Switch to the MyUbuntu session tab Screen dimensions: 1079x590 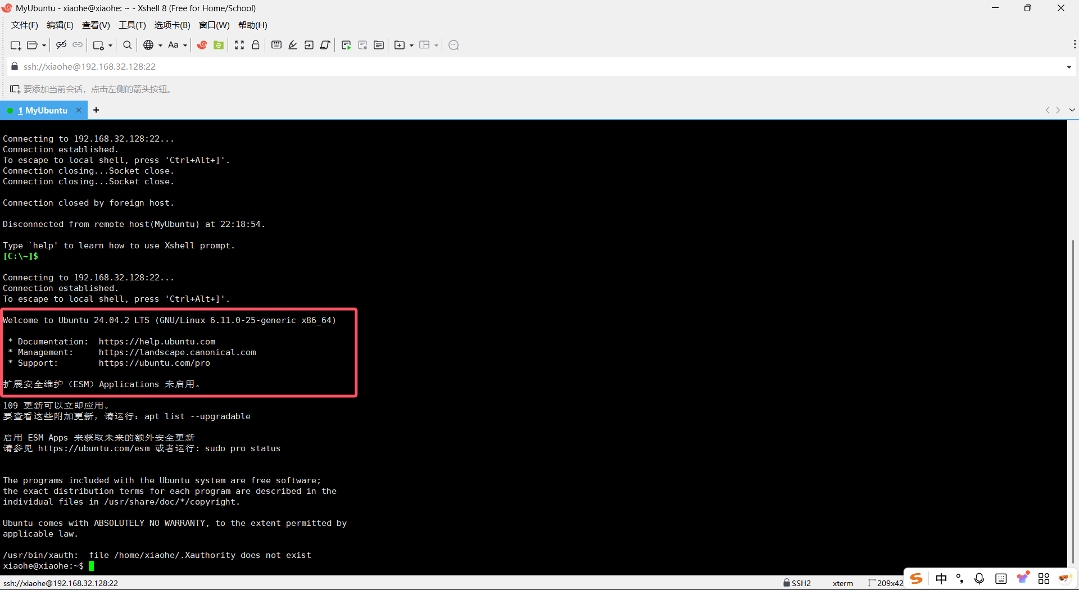[x=43, y=110]
